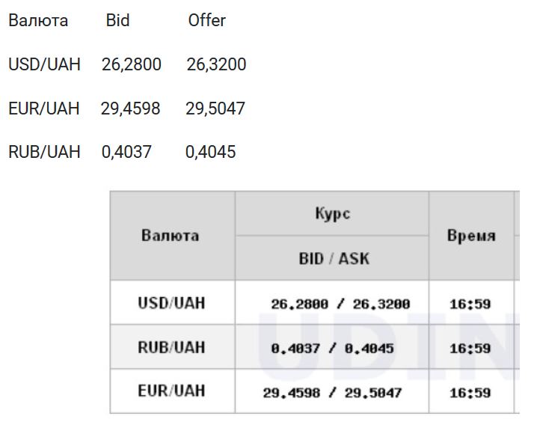Click the 29,5047 offer value
537x425 pixels.
pyautogui.click(x=215, y=108)
